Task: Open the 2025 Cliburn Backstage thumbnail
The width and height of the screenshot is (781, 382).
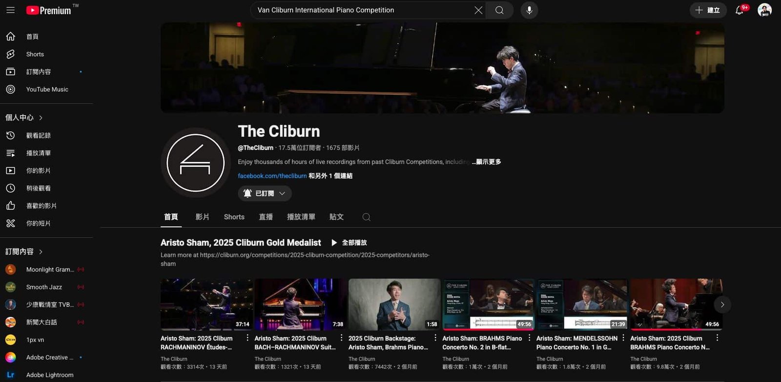Action: pyautogui.click(x=394, y=304)
